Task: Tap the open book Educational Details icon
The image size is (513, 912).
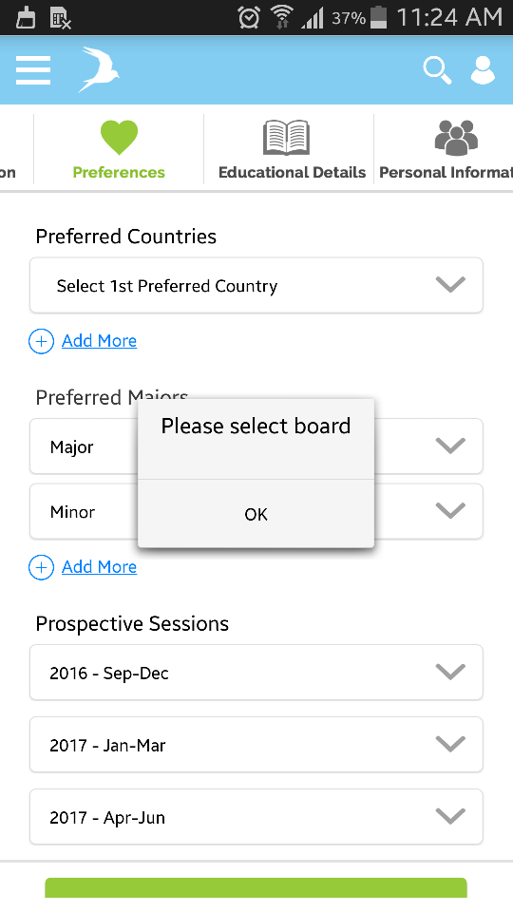Action: tap(286, 138)
